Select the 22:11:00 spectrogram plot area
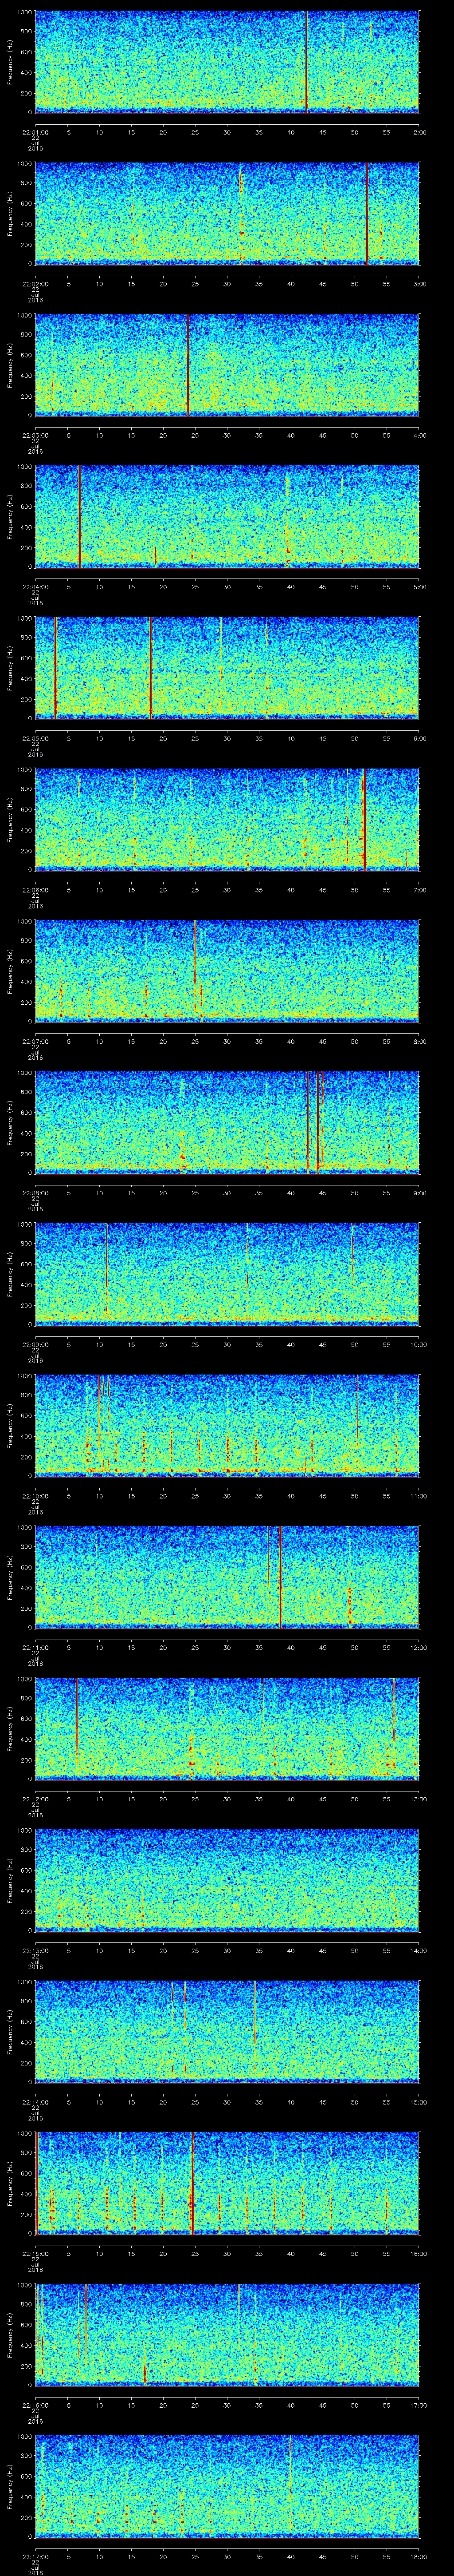 click(227, 1577)
